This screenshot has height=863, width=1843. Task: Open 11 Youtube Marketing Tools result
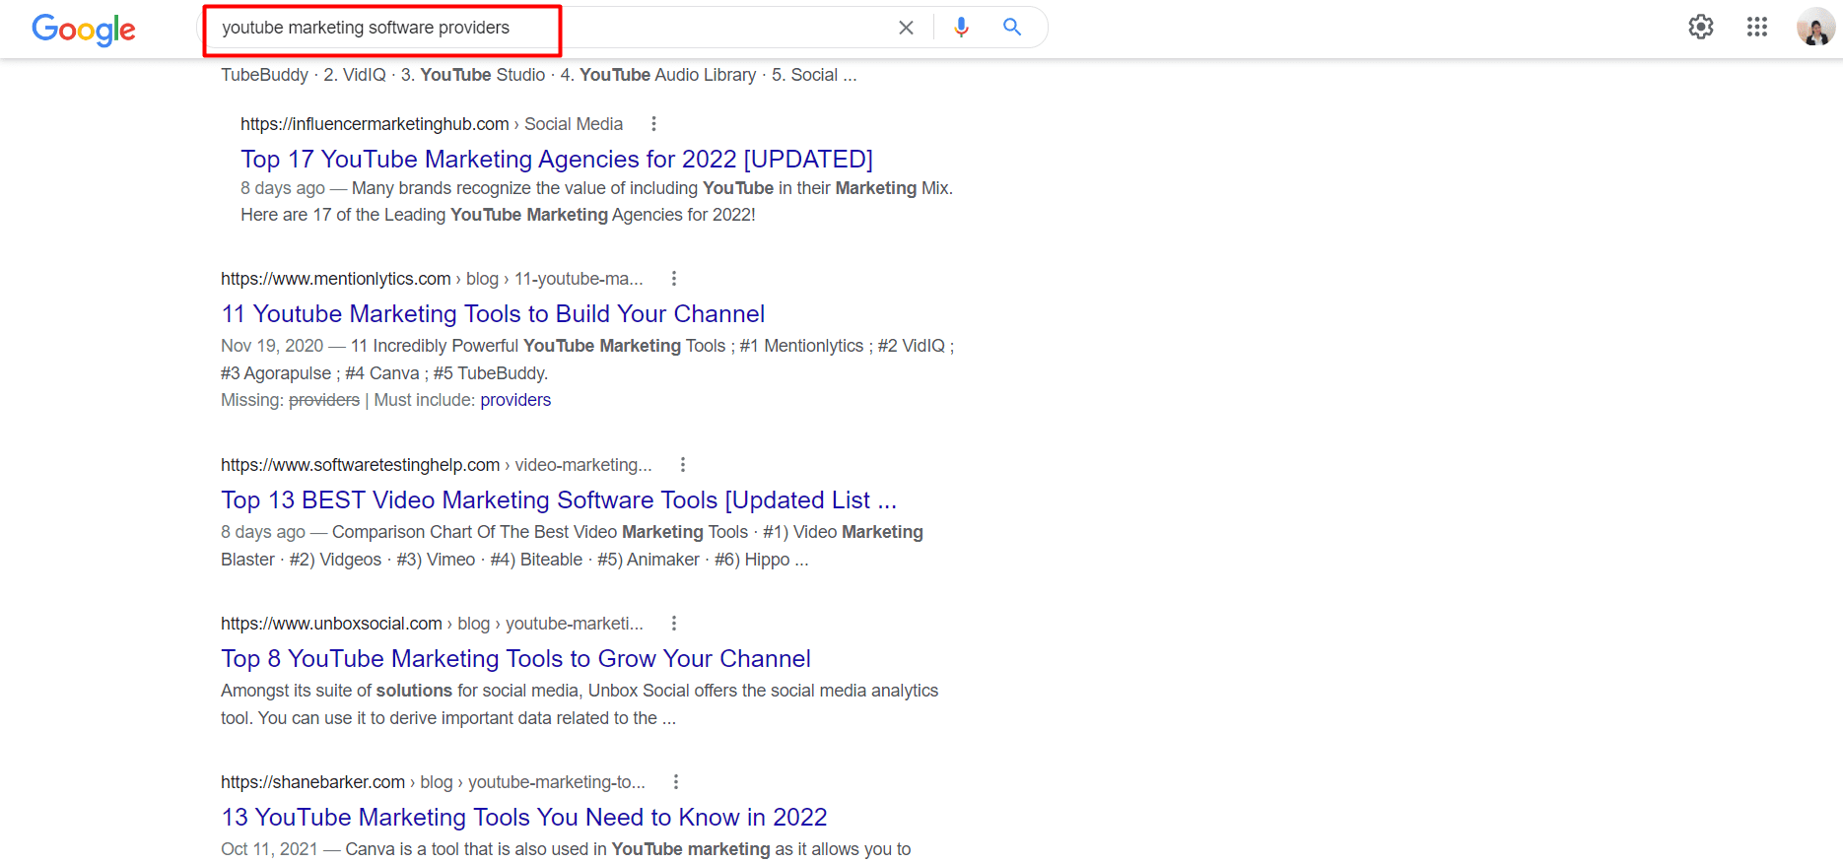coord(493,314)
